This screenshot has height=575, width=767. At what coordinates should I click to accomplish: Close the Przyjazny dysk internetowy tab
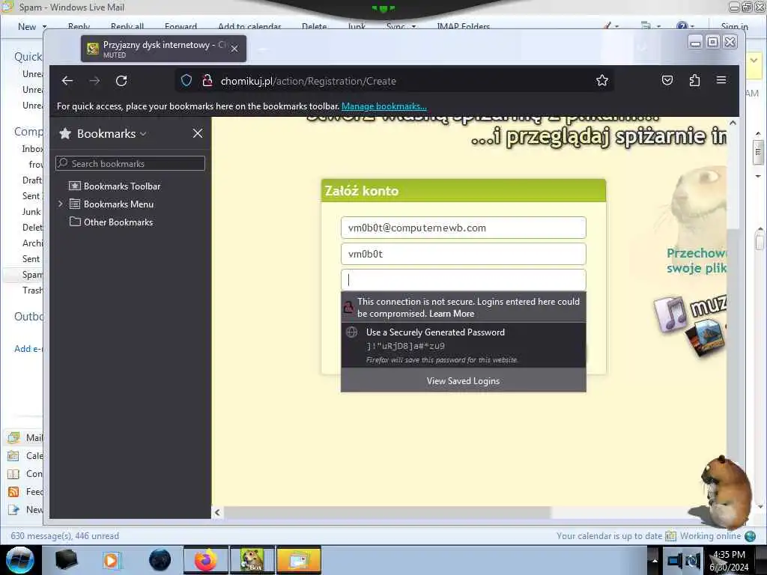234,49
